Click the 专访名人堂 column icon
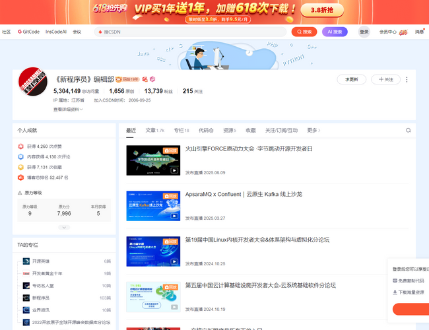429x330 pixels. click(x=26, y=286)
